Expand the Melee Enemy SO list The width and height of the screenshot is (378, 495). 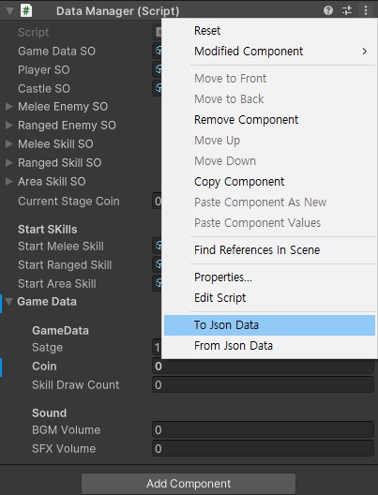click(x=9, y=106)
